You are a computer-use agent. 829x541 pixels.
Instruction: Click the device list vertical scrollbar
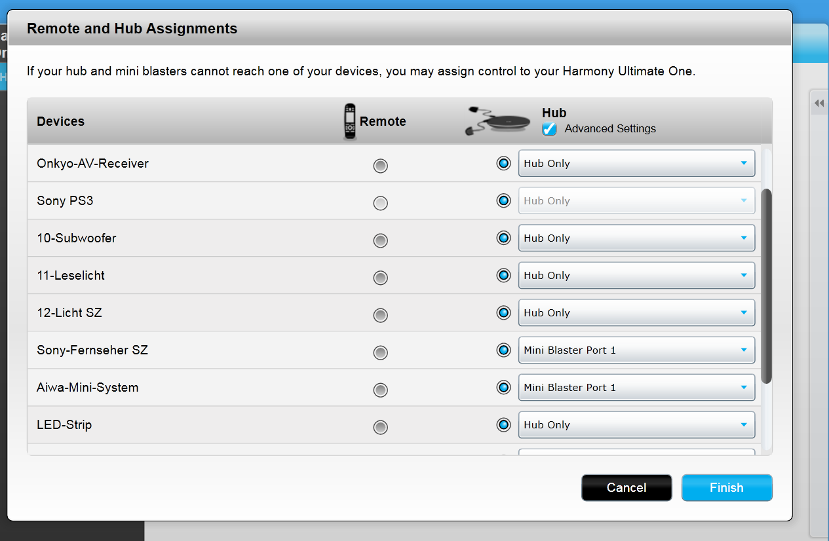(x=767, y=286)
